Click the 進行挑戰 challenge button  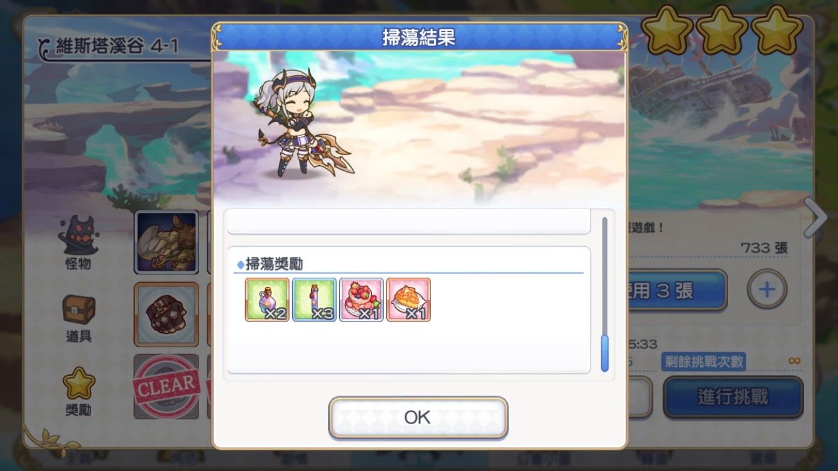[x=733, y=397]
